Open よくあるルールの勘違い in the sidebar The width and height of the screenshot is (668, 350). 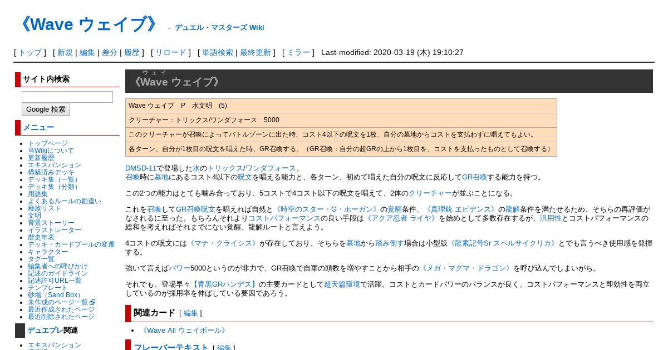coord(65,201)
